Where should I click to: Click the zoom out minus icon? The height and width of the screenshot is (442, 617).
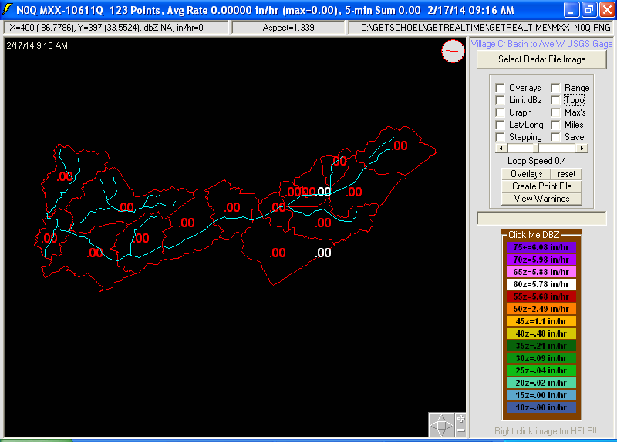[x=460, y=431]
